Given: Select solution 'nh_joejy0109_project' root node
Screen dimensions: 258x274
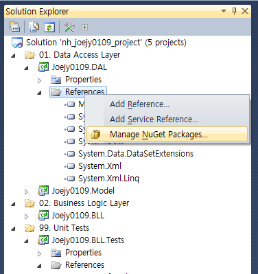Looking at the screenshot, I should [106, 43].
